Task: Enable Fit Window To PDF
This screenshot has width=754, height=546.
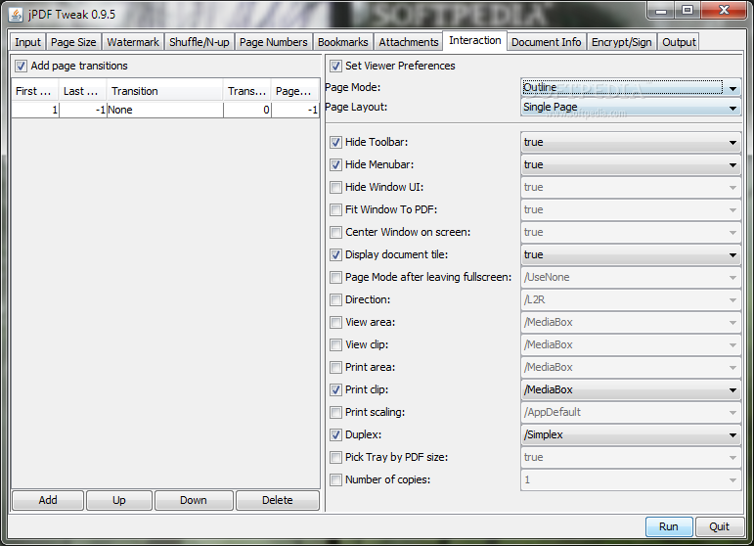Action: (335, 209)
